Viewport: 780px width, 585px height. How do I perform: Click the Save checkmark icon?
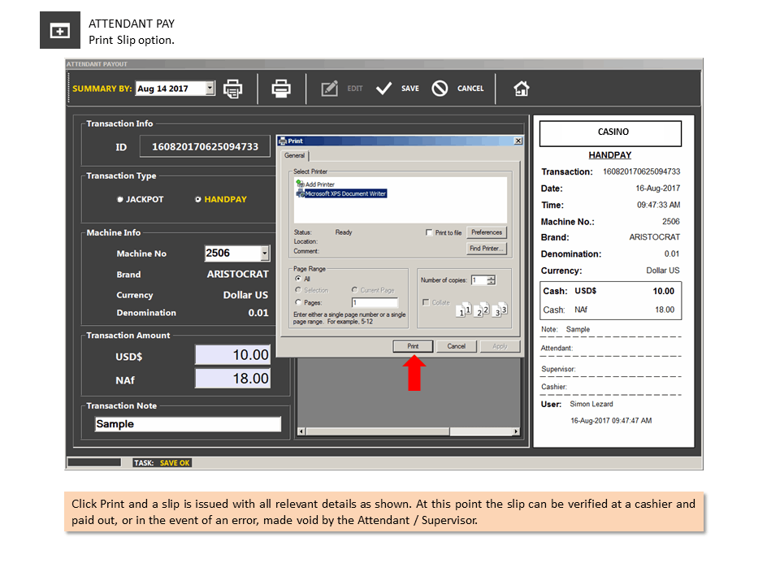383,89
